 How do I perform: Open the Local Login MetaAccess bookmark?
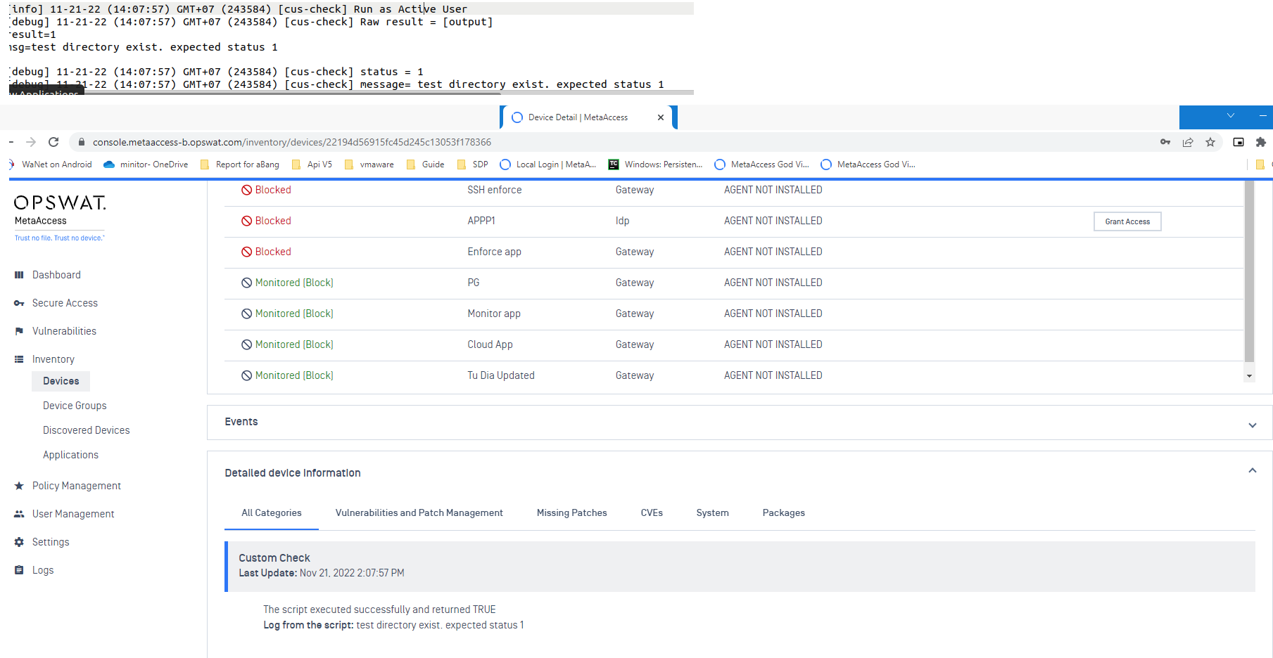point(548,164)
